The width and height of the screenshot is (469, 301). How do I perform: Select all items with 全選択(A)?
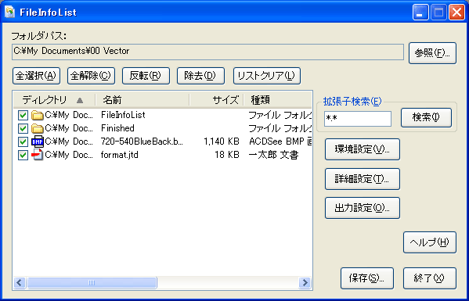click(x=36, y=76)
